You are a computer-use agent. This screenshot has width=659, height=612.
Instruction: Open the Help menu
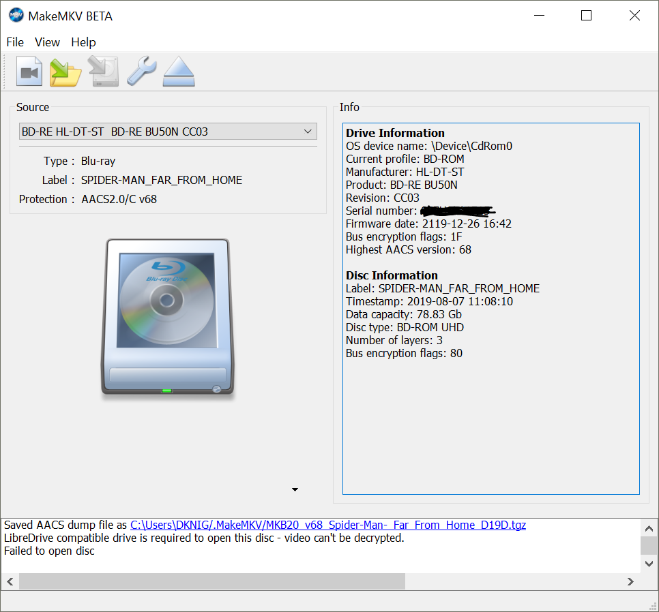tap(83, 42)
